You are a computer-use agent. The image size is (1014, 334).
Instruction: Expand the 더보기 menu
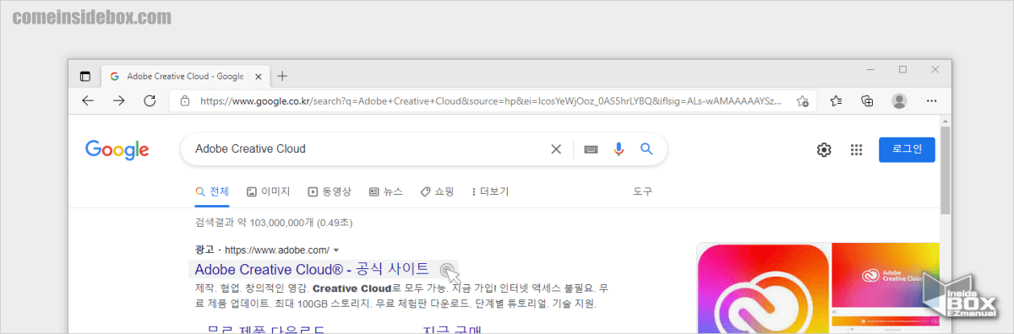tap(490, 191)
